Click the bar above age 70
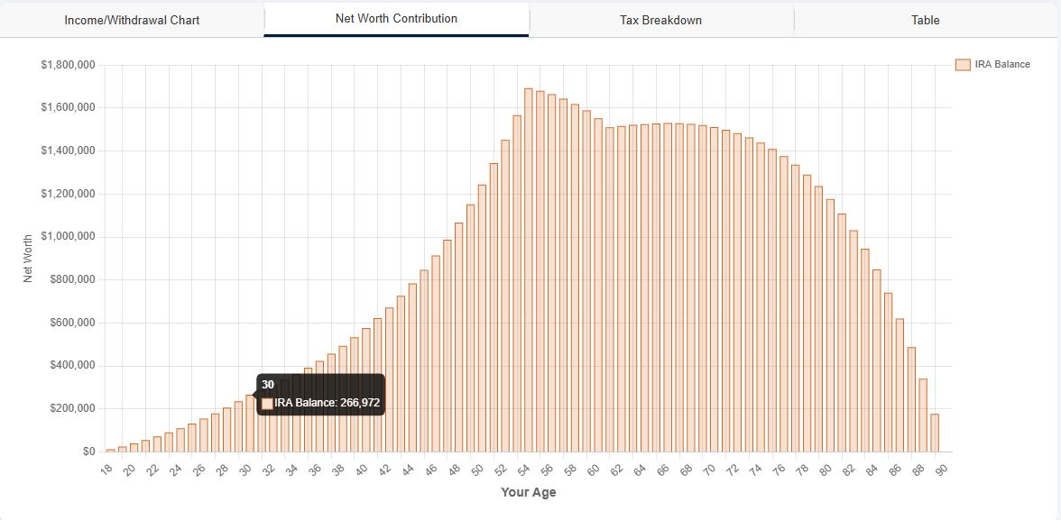Screen dimensions: 1061x520 coord(714,289)
